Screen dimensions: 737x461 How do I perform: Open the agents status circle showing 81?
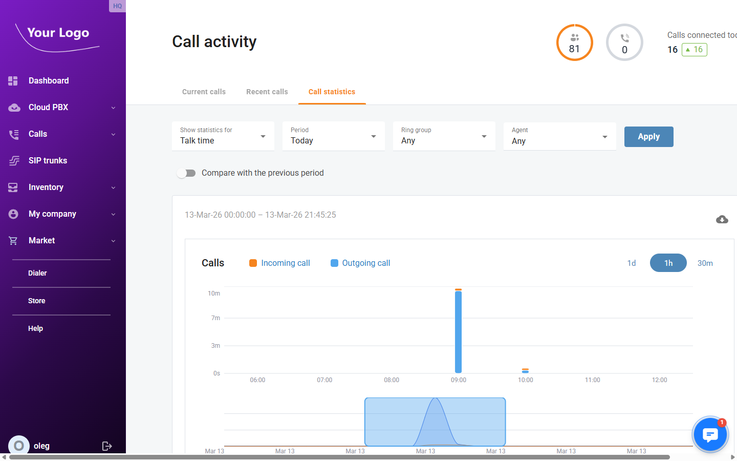coord(574,43)
